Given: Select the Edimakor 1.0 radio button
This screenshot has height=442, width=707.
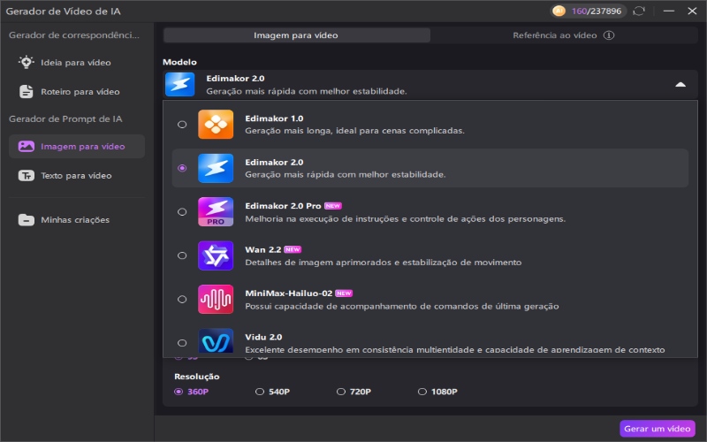Looking at the screenshot, I should click(182, 125).
